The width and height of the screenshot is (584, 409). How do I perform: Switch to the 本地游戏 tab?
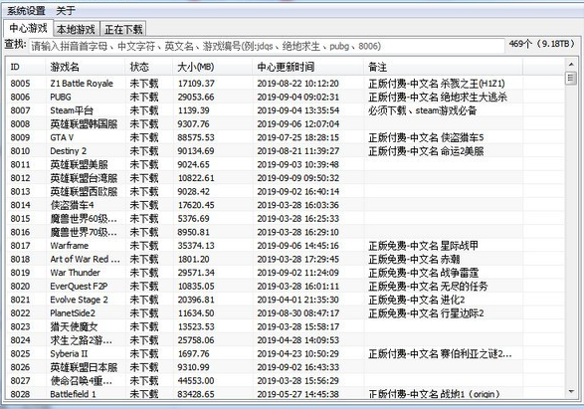[76, 29]
